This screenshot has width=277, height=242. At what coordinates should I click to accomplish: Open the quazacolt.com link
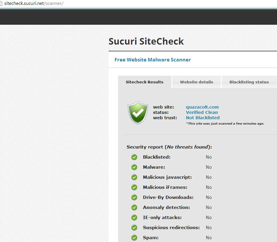202,107
